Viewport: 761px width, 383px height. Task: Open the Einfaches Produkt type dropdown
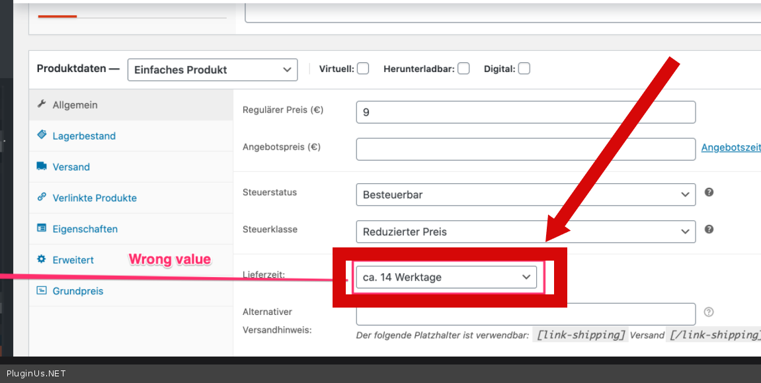[x=213, y=70]
